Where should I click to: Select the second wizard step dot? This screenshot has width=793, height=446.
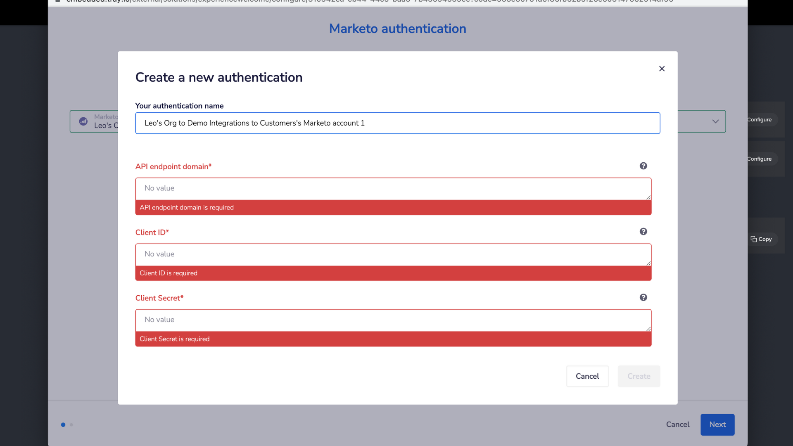click(x=71, y=425)
